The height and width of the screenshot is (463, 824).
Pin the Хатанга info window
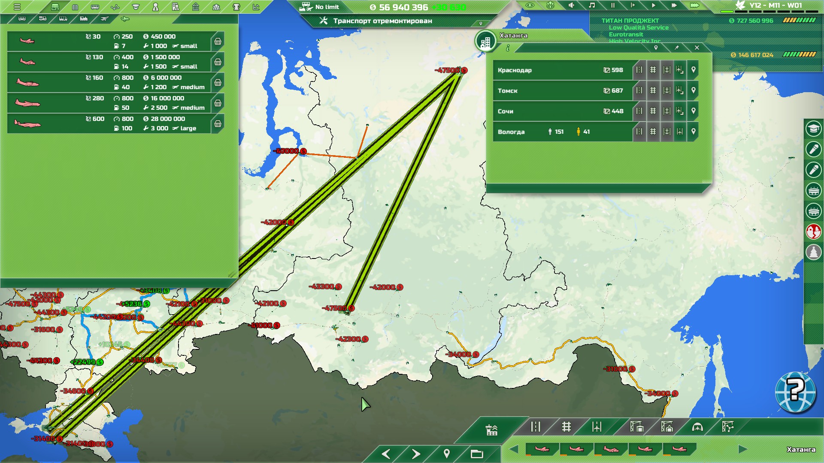pos(676,48)
